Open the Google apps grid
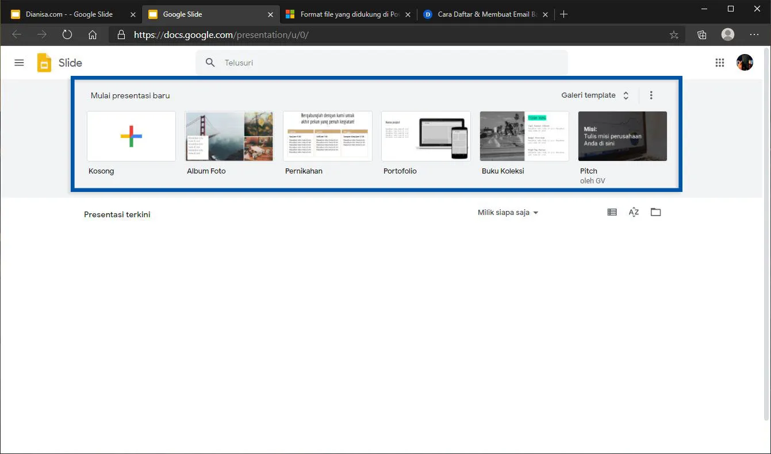 click(719, 62)
